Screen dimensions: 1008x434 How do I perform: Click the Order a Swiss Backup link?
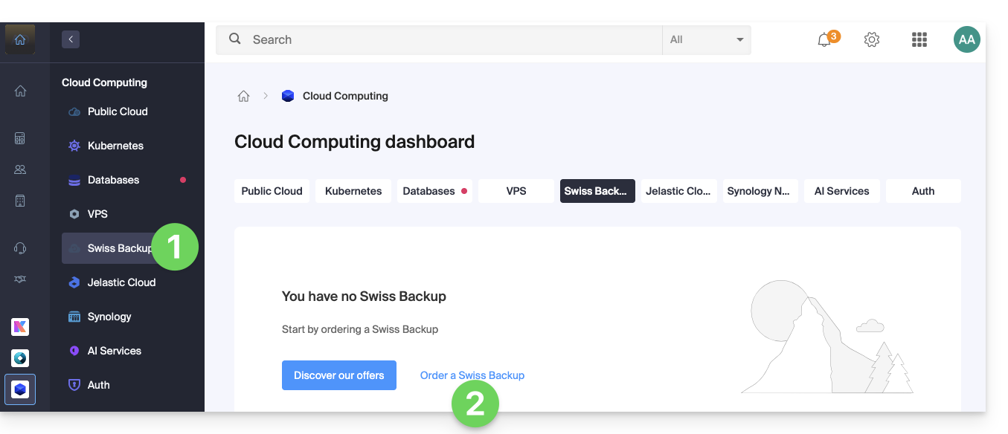pos(472,375)
